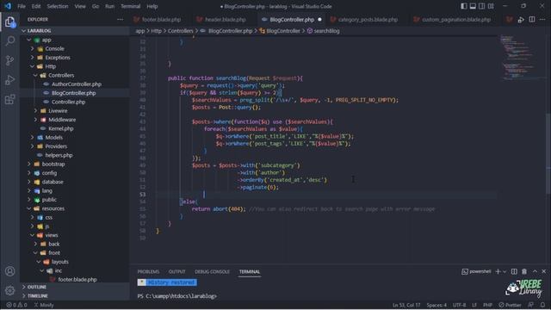
Task: Toggle primary side bar layout icon
Action: 464,6
